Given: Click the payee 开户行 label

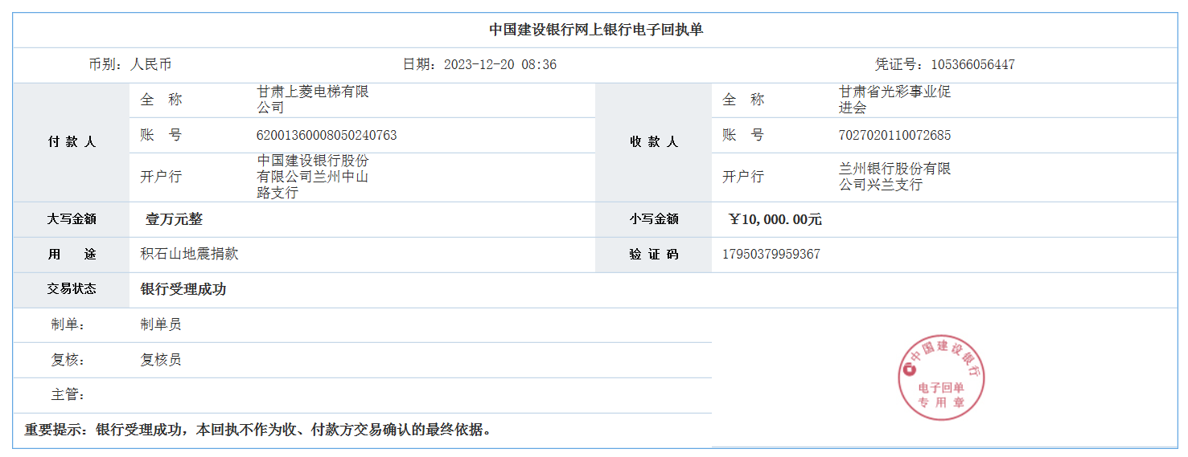Looking at the screenshot, I should (743, 177).
